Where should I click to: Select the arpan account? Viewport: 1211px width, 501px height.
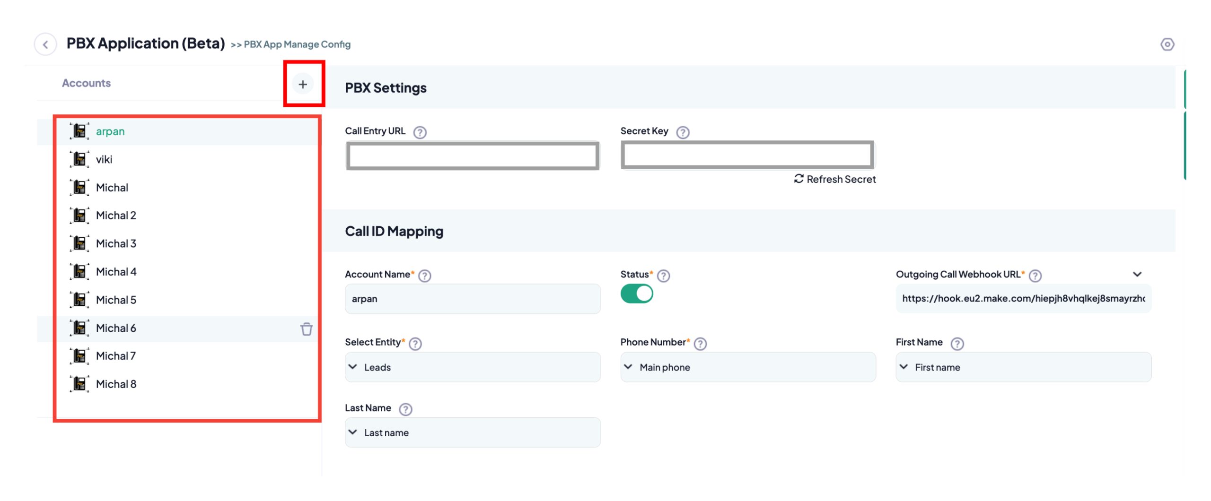click(179, 131)
